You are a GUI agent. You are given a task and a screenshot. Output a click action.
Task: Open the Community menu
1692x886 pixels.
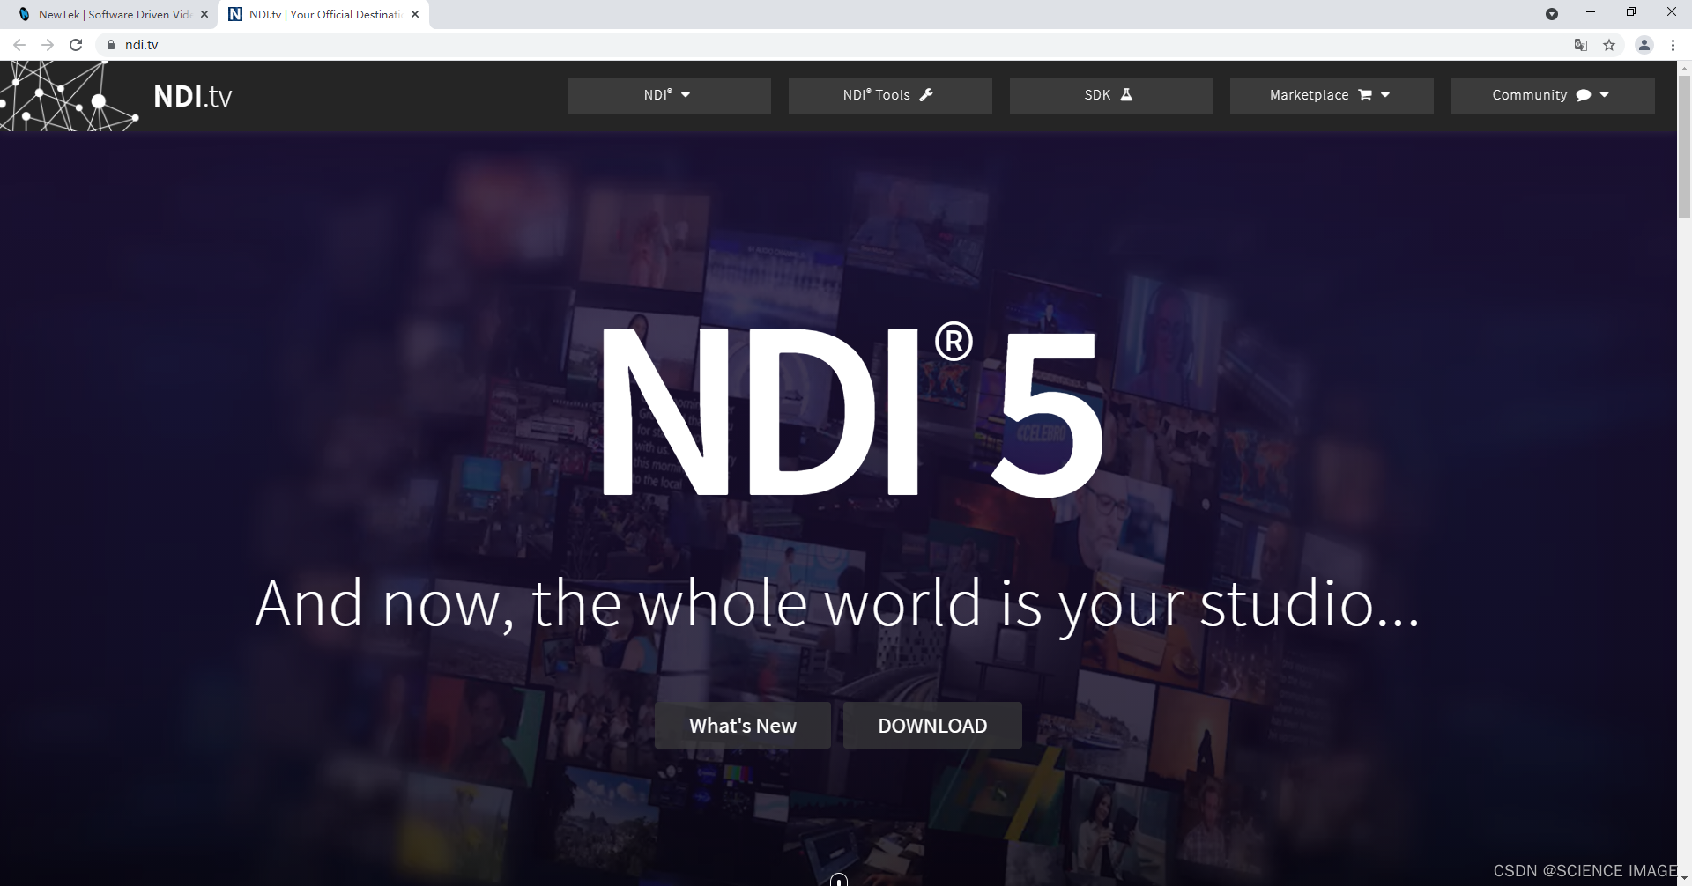point(1553,95)
